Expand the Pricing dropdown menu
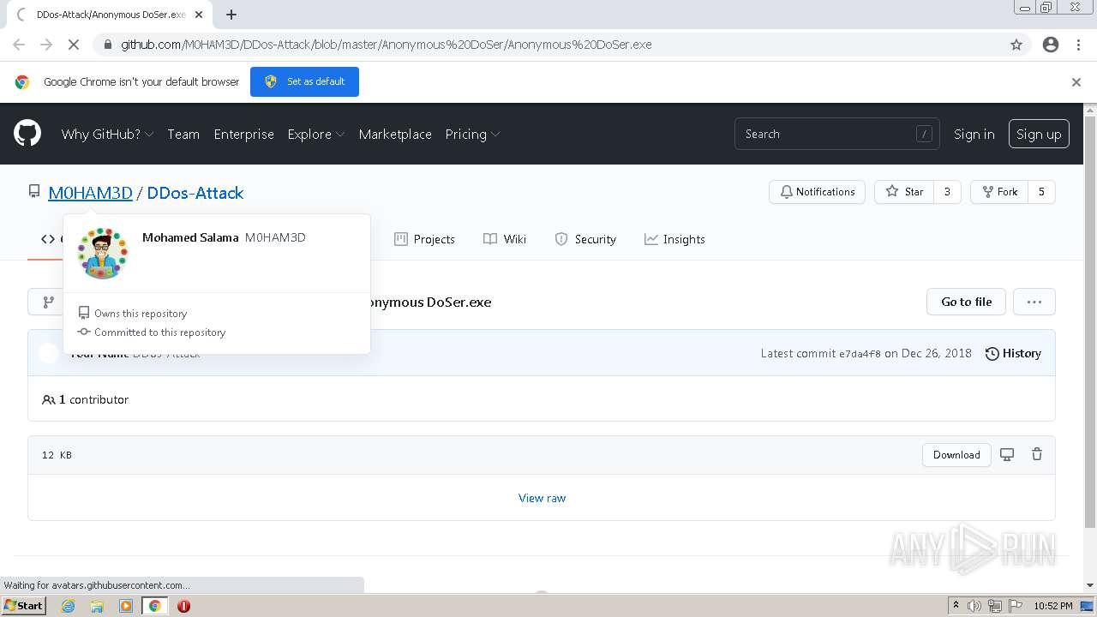 click(472, 135)
